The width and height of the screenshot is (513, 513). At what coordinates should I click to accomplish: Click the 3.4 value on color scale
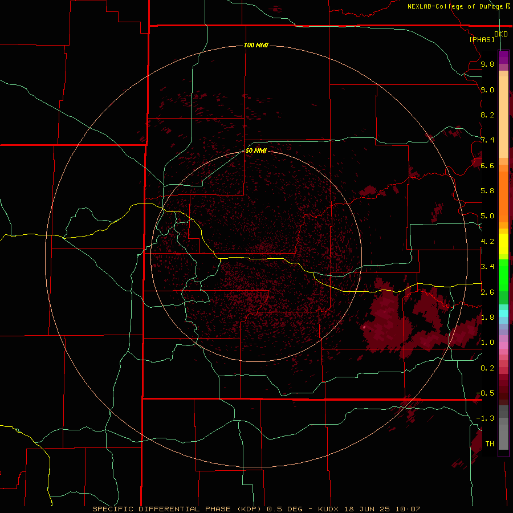pyautogui.click(x=487, y=267)
